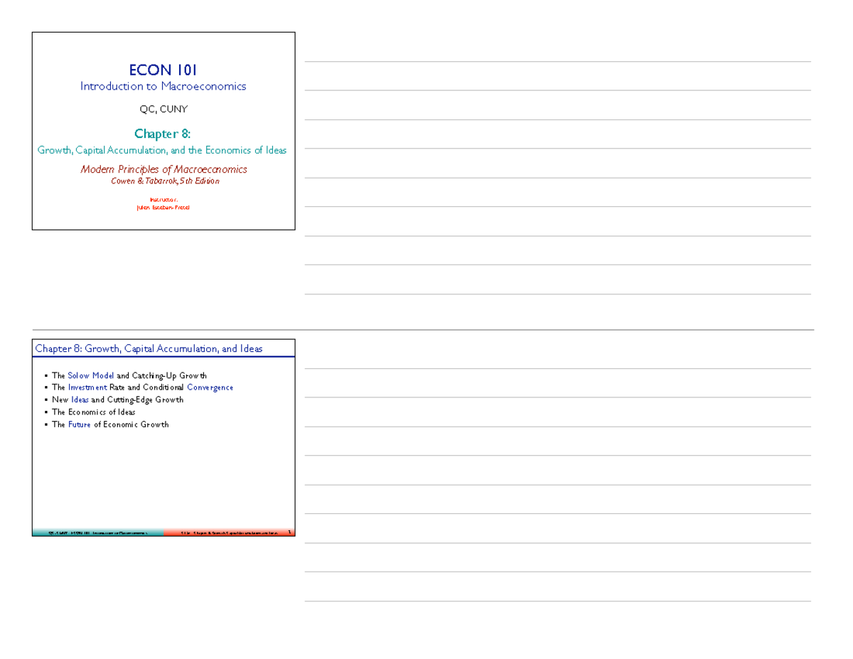This screenshot has width=853, height=659.
Task: Click the ECON 101 slide title
Action: [x=163, y=70]
